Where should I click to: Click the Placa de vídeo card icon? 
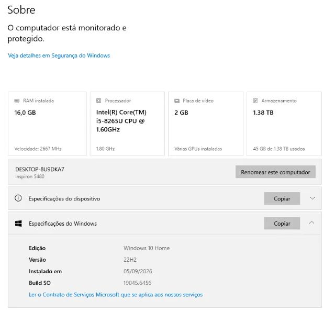177,101
